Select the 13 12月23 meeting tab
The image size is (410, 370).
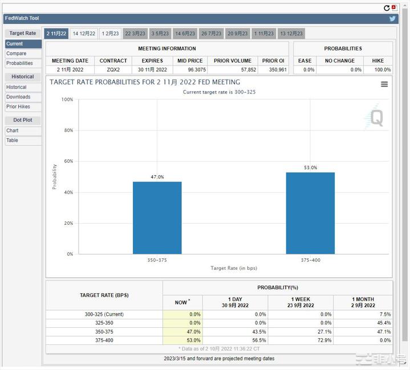click(291, 34)
